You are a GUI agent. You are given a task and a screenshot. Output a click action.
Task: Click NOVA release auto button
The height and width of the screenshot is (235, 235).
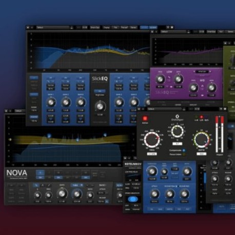coord(107,202)
